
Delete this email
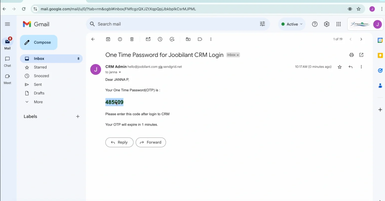pos(132,39)
